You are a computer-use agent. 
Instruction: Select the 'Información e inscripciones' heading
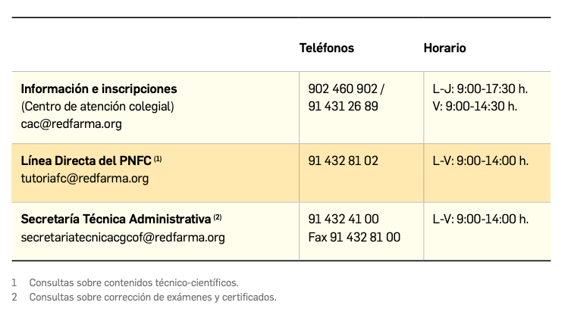(99, 89)
